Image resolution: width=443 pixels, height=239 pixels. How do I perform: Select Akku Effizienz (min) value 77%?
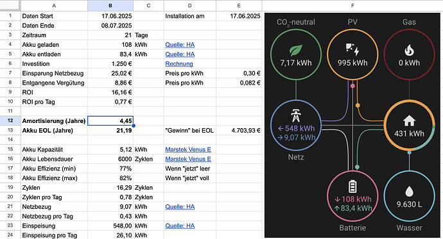point(110,169)
